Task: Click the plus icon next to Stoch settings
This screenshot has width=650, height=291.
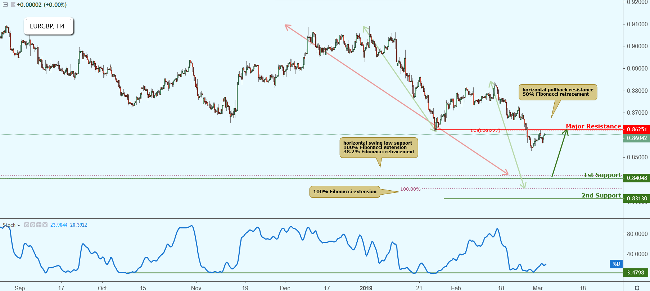Action: tap(39, 225)
